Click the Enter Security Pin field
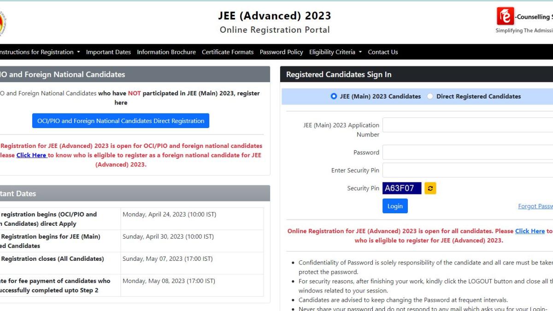Image resolution: width=553 pixels, height=311 pixels. coord(465,170)
